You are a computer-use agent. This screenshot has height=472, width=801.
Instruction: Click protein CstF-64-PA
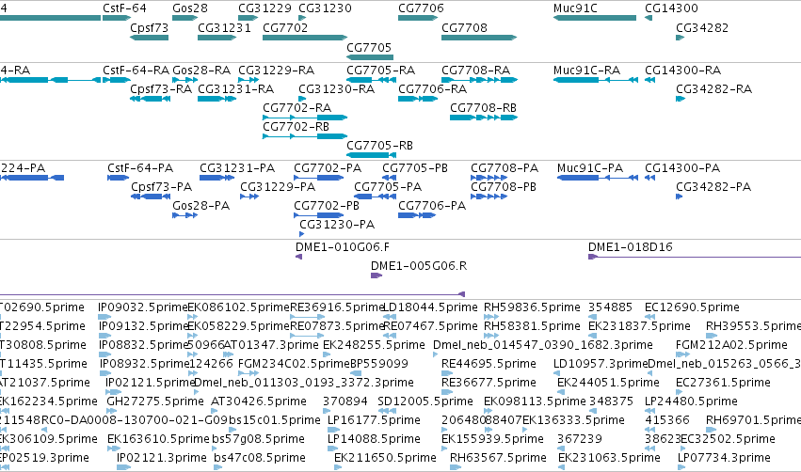pyautogui.click(x=118, y=178)
